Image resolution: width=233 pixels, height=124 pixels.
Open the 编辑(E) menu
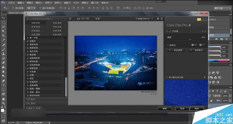tap(21, 3)
